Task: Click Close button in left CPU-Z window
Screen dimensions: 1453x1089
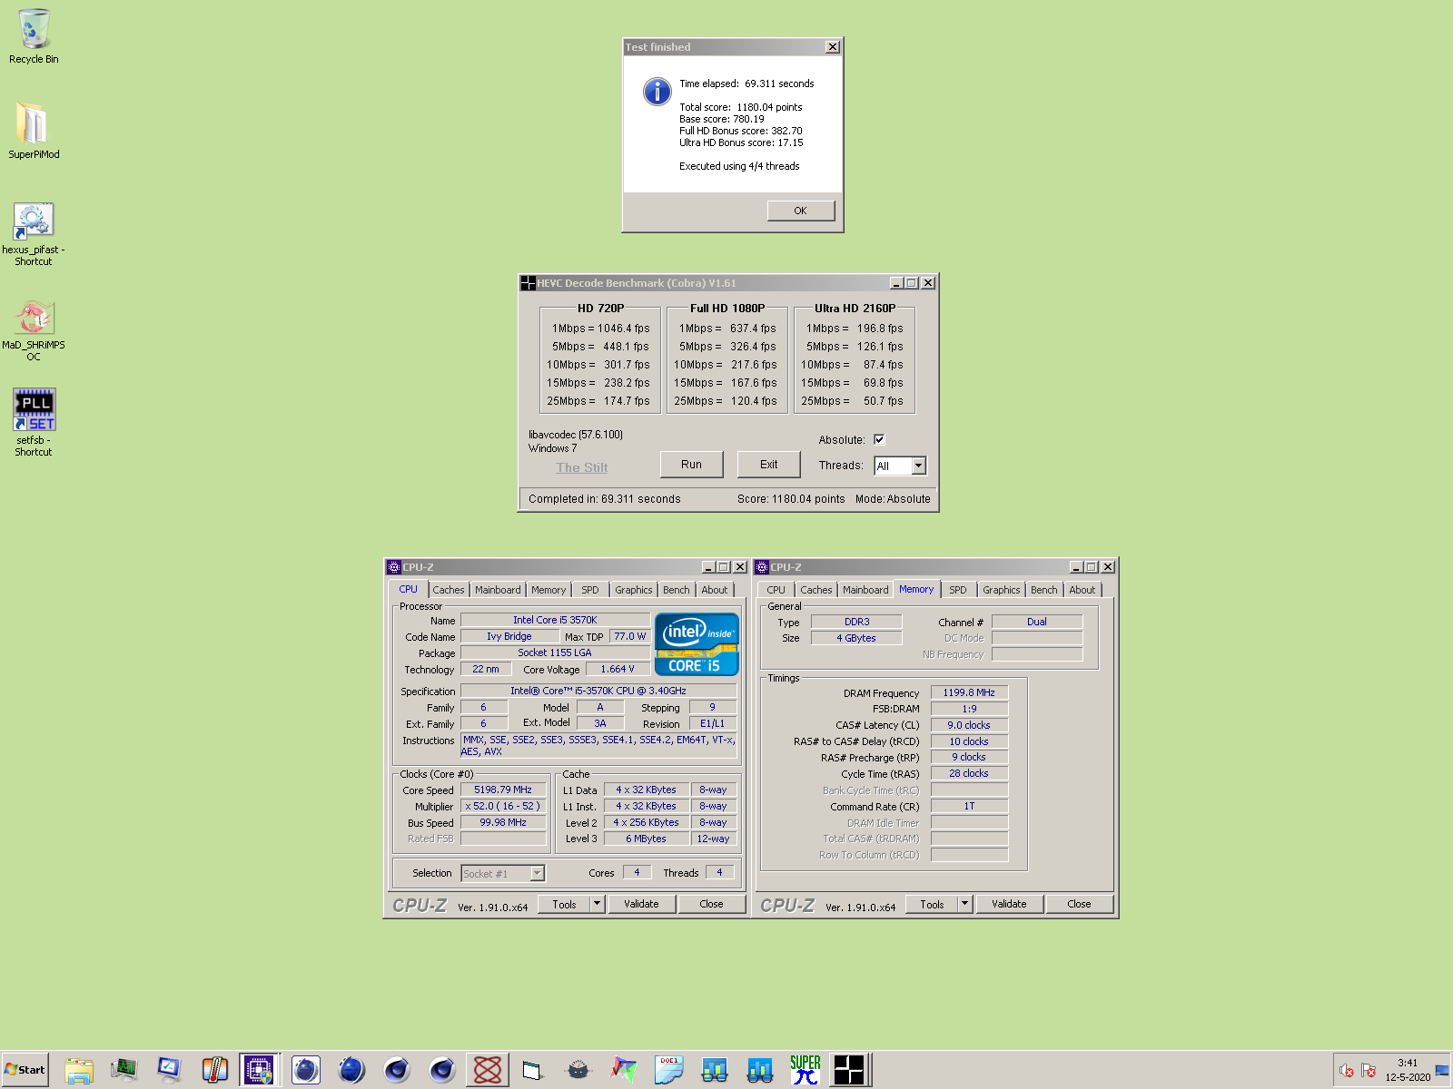Action: tap(712, 904)
